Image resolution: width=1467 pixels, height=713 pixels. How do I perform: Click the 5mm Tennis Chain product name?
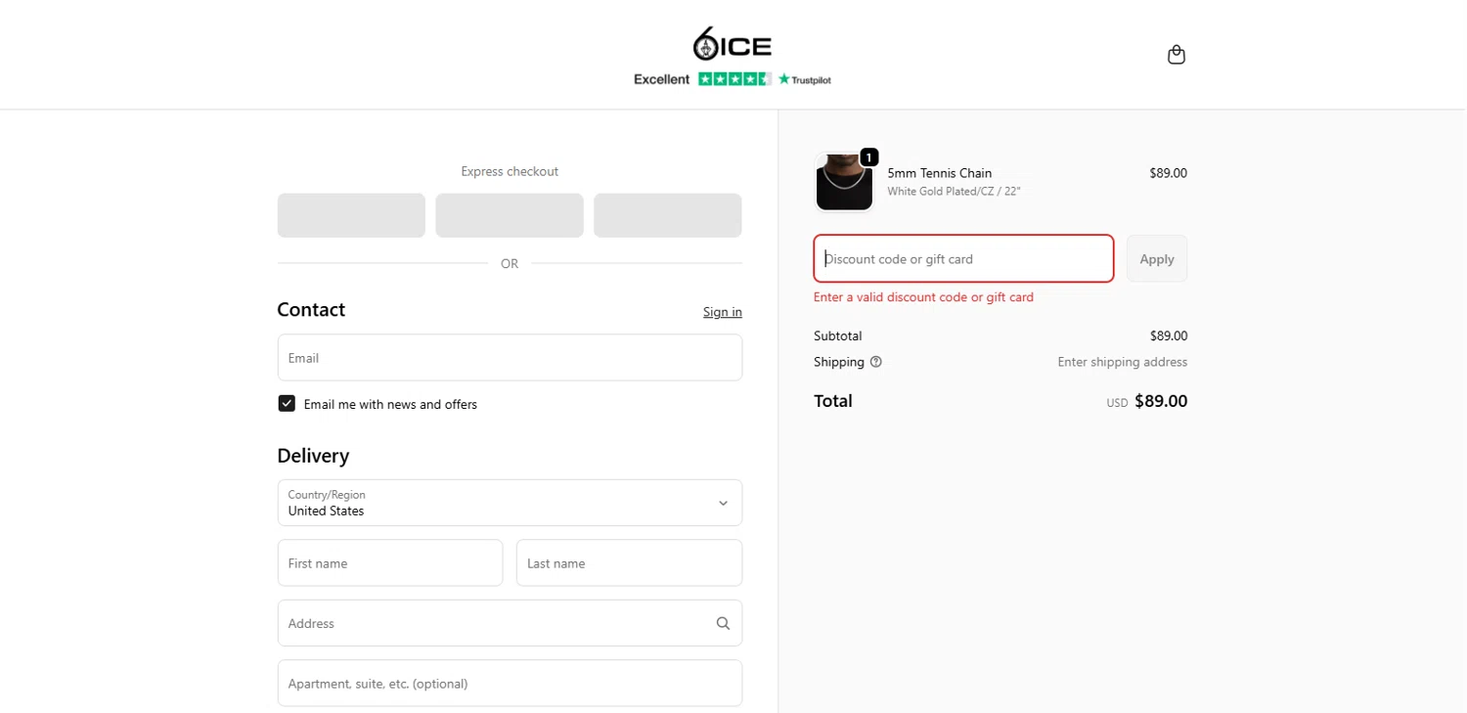(940, 173)
